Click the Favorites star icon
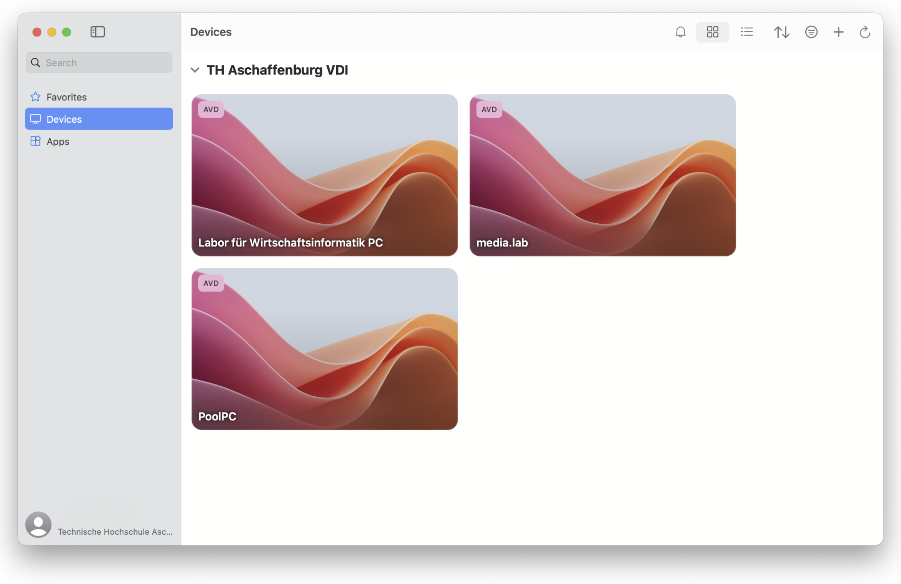This screenshot has width=901, height=584. coord(36,97)
